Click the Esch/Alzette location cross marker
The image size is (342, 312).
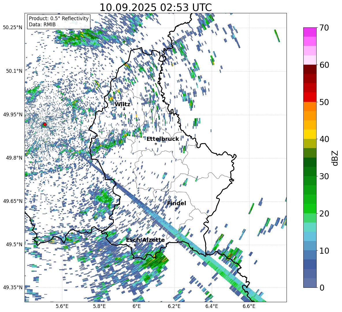[x=135, y=245]
